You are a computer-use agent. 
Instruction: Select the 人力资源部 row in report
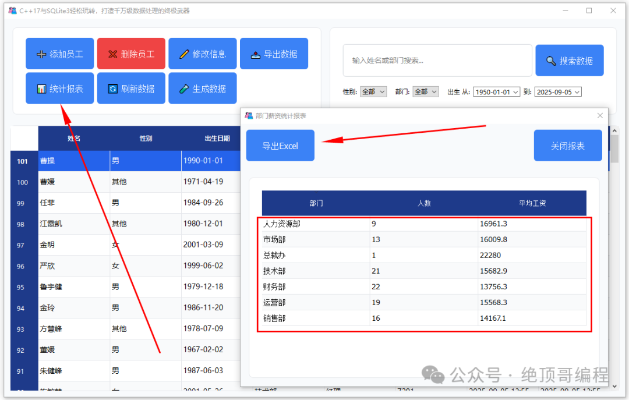point(424,224)
